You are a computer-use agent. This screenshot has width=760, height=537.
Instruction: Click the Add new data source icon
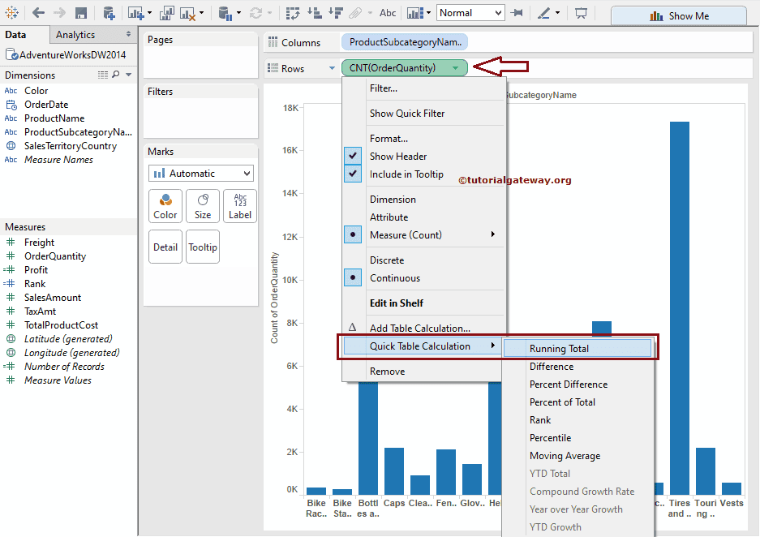tap(109, 13)
